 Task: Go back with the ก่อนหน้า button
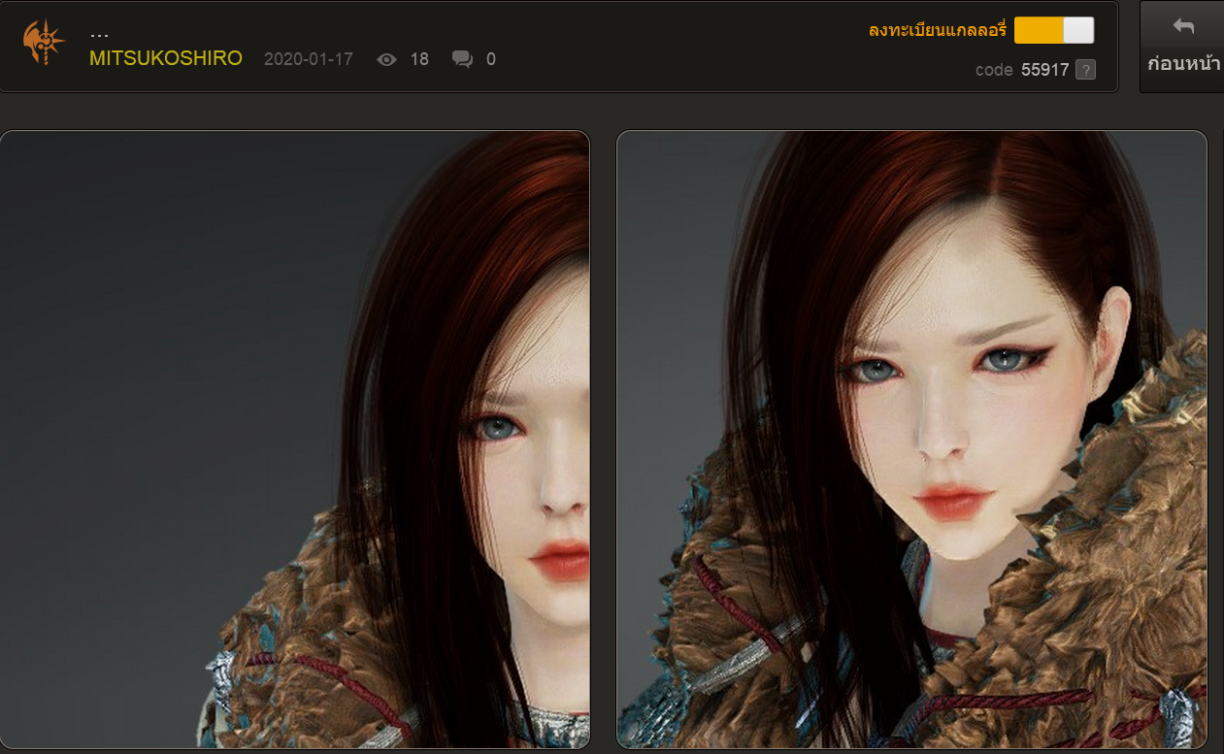(1182, 47)
